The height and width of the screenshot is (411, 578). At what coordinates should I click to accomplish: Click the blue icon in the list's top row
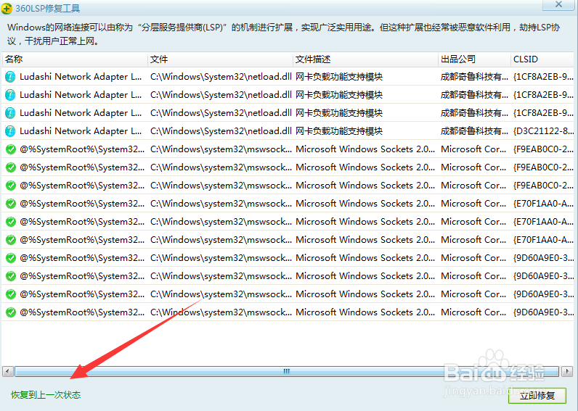coord(10,77)
